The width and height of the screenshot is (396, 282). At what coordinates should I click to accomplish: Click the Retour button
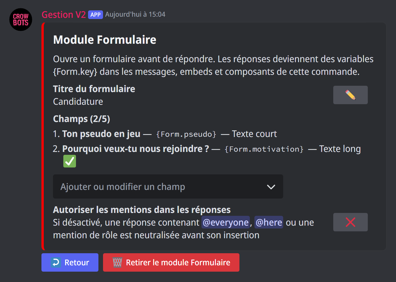(70, 262)
